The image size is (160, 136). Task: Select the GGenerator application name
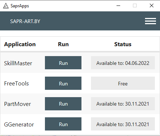tap(19, 125)
